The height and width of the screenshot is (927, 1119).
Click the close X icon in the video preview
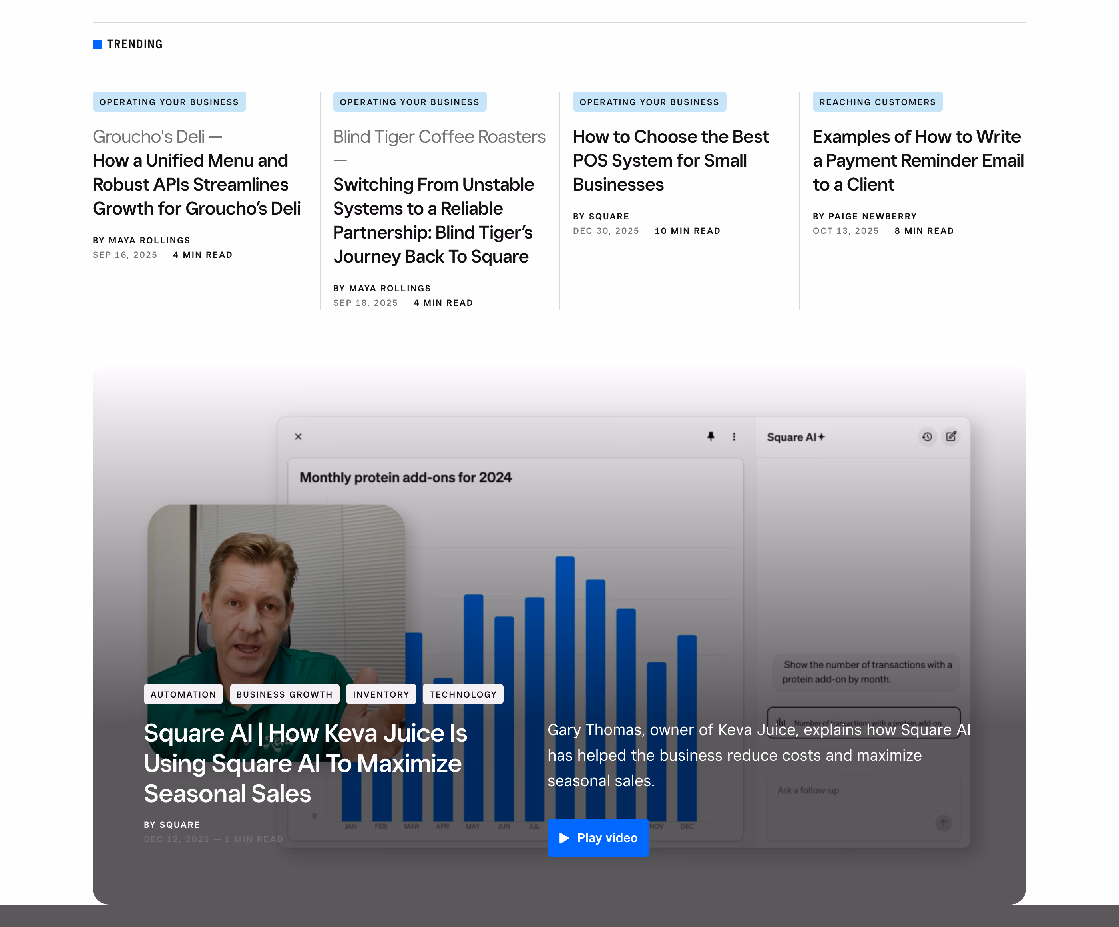click(x=299, y=437)
